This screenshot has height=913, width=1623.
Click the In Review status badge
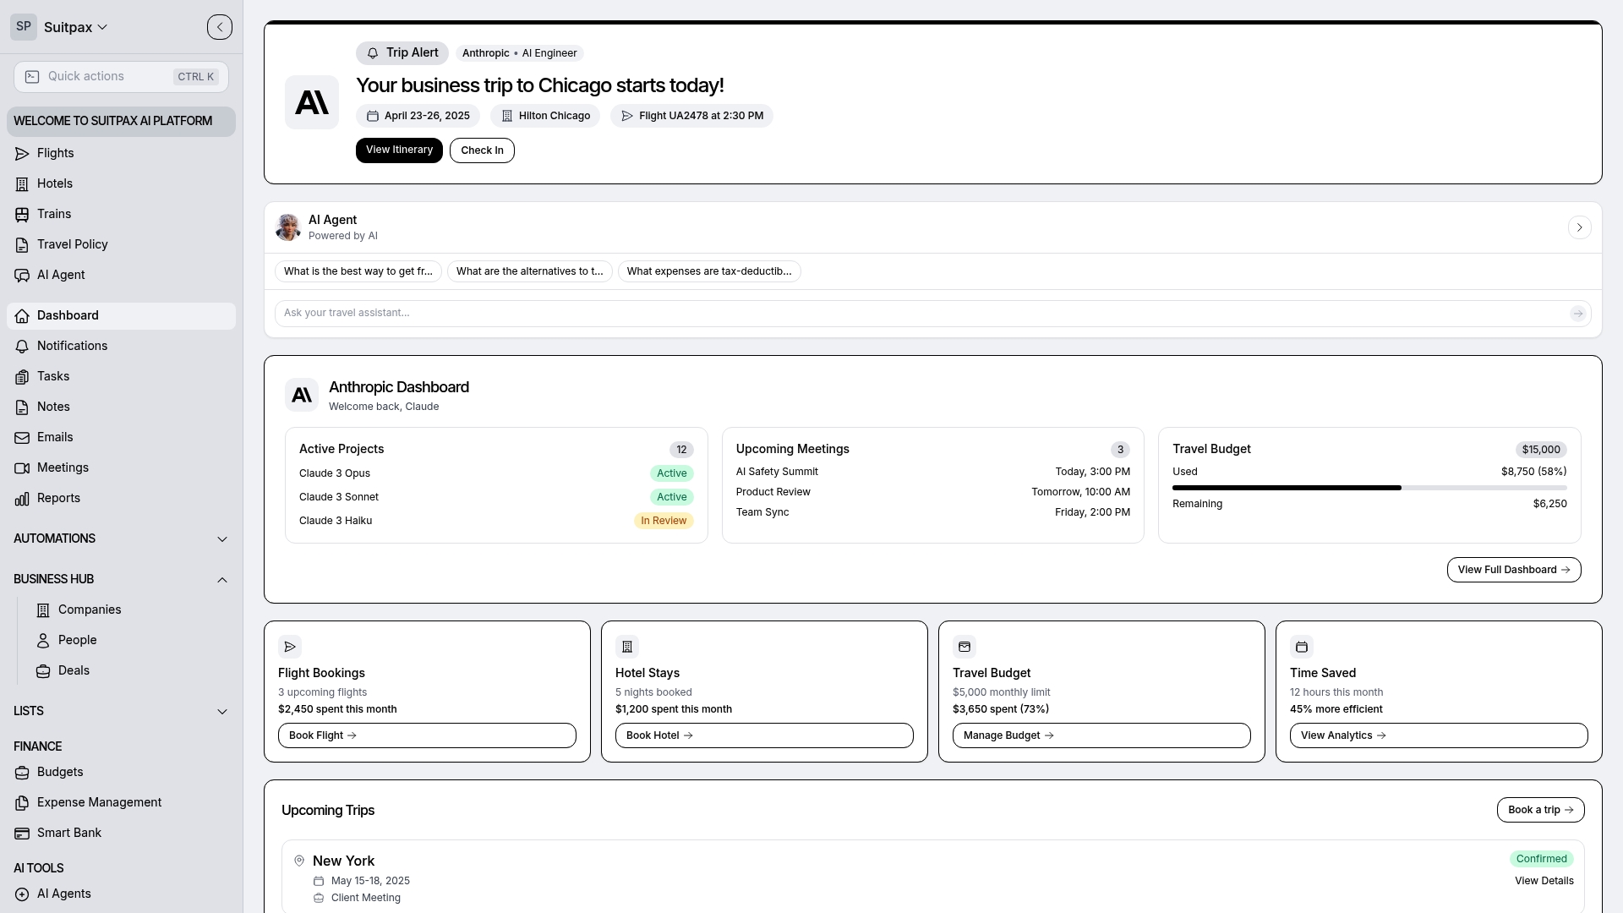[664, 521]
